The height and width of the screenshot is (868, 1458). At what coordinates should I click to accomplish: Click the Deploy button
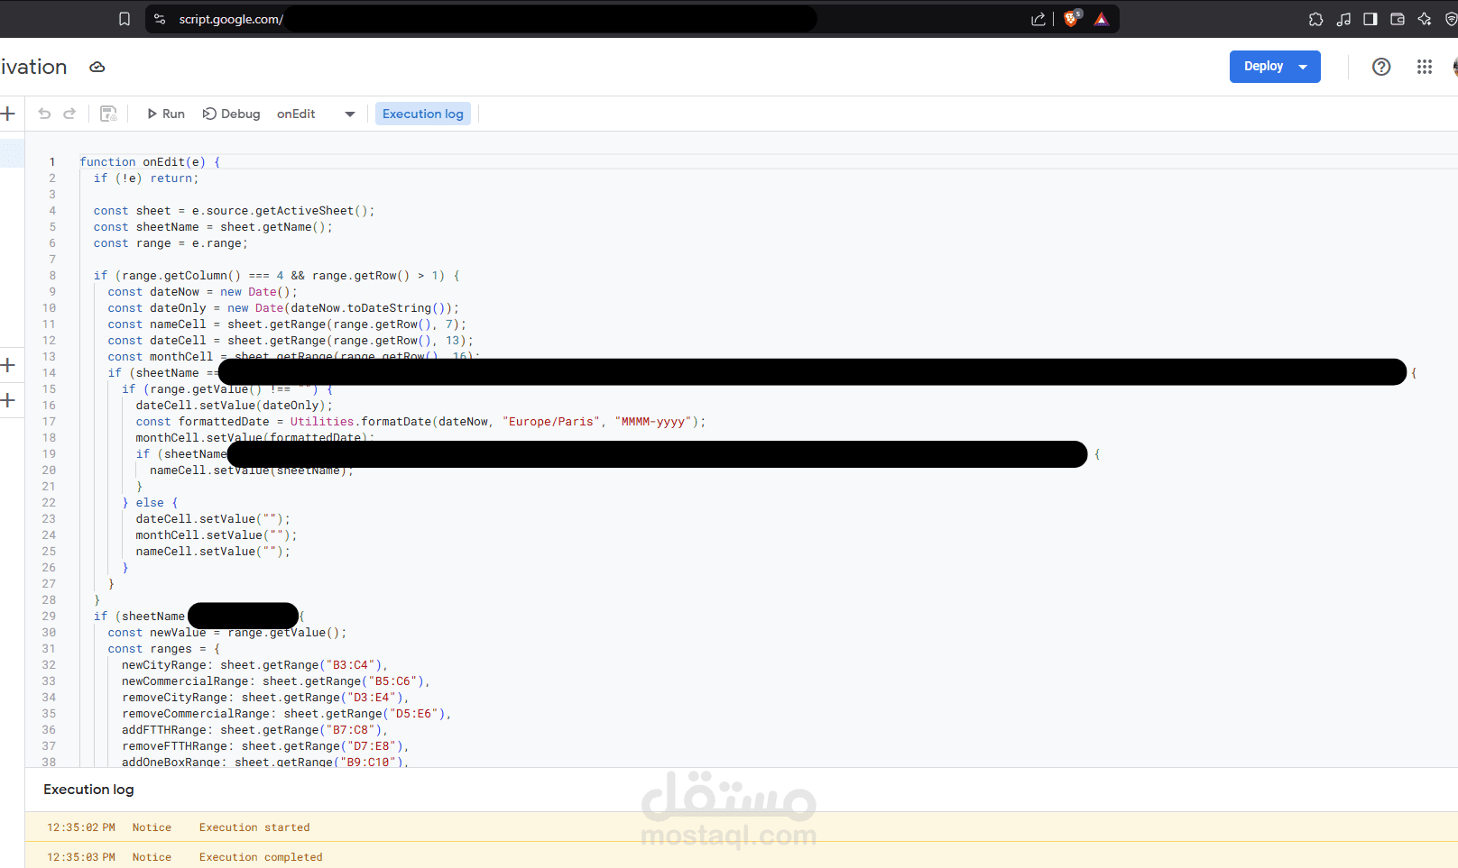point(1263,67)
